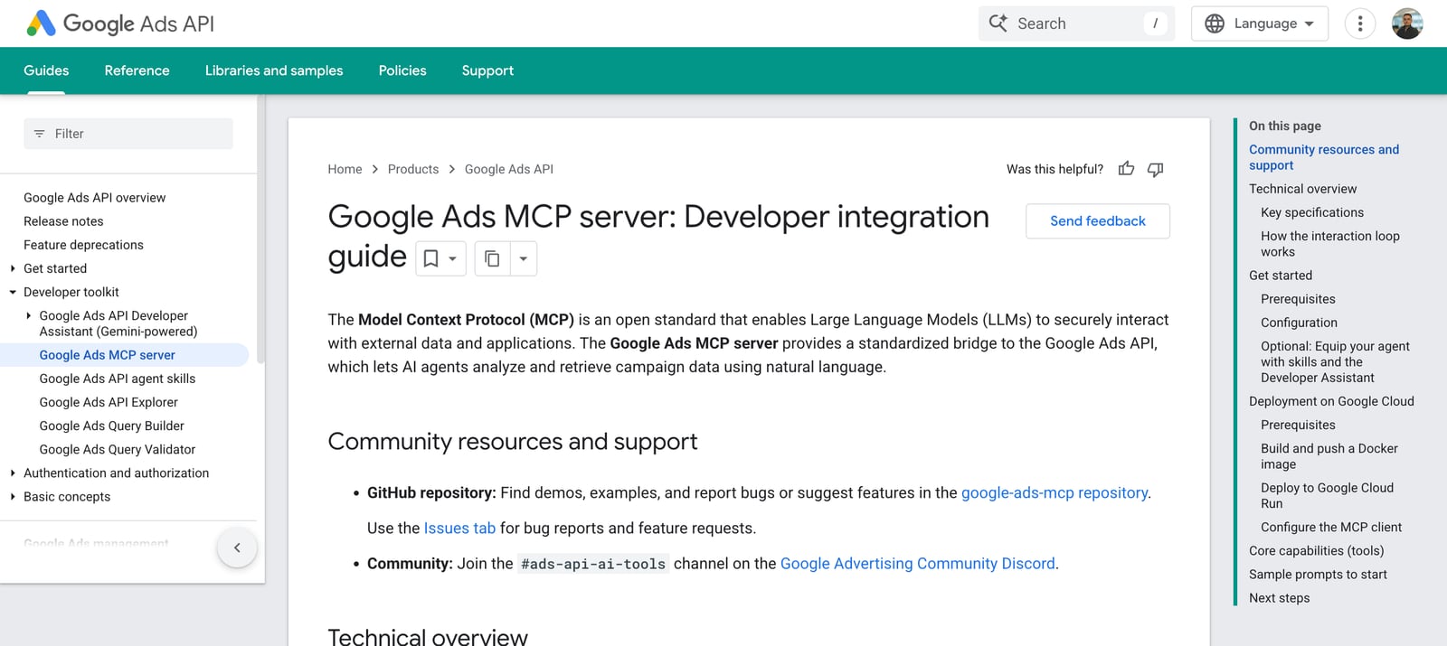Jump to Key specifications section
The height and width of the screenshot is (646, 1447).
1312,212
